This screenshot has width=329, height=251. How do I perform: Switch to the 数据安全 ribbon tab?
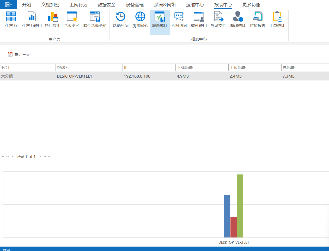106,5
